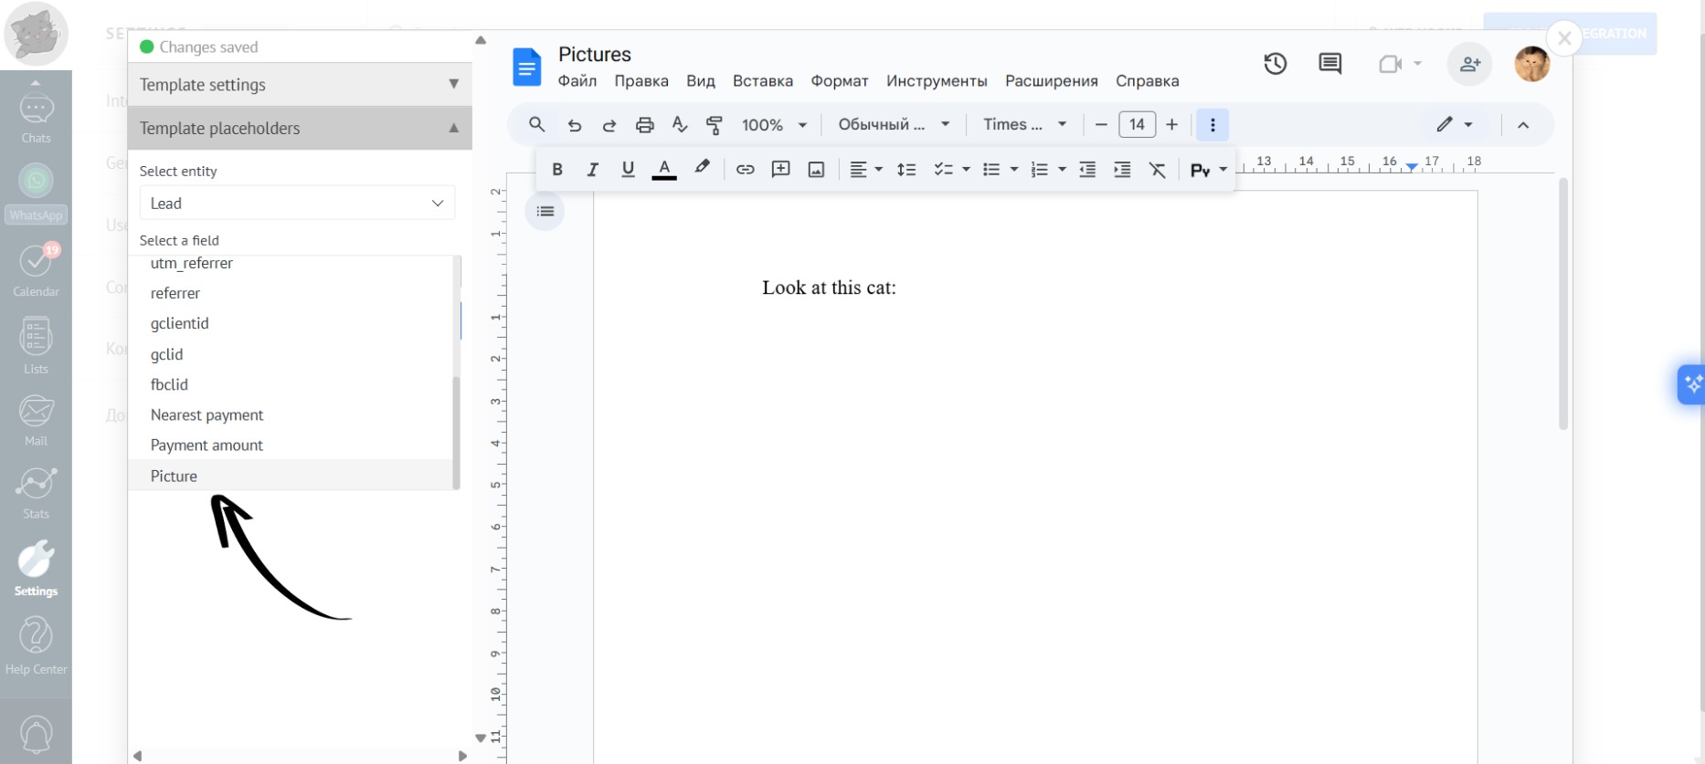Show the document outline button

click(545, 212)
